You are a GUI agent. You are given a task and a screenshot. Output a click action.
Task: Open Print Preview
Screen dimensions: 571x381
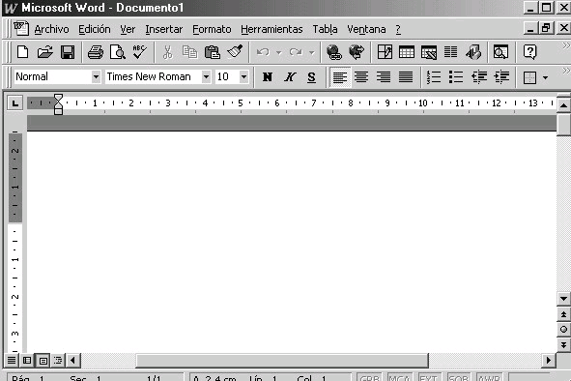118,52
